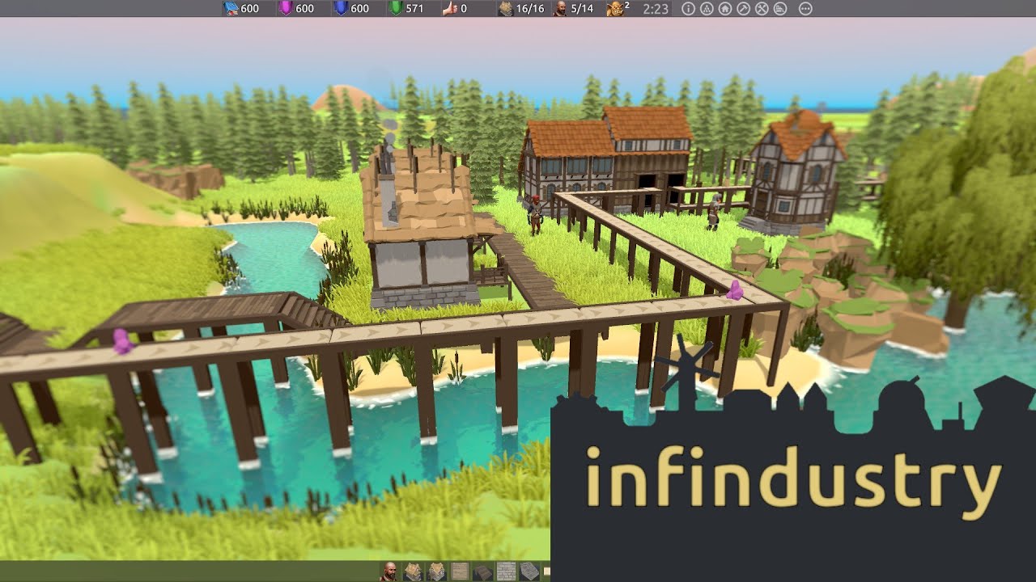The image size is (1036, 582).
Task: Select the stone brick wall tile
Action: (506, 571)
